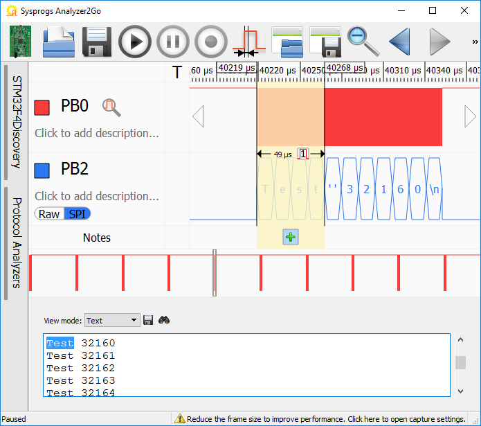Expand toolbar overflow chevron

(475, 42)
